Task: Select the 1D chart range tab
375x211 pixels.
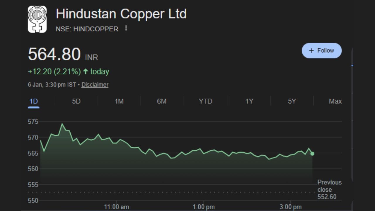Action: (x=34, y=101)
